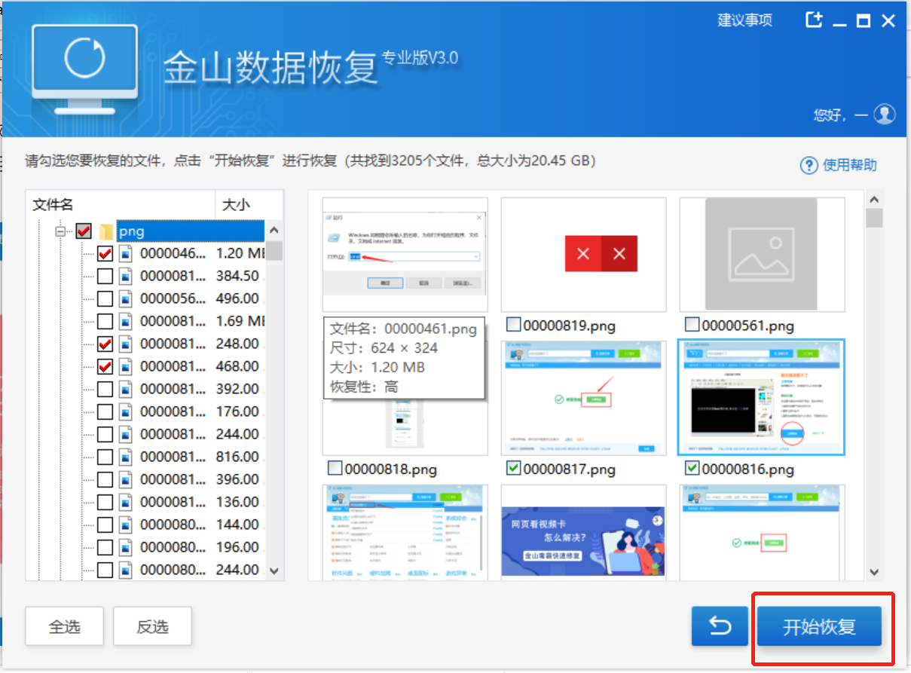Click the thumbnail pane scrollbar up arrow
911x673 pixels.
point(874,199)
